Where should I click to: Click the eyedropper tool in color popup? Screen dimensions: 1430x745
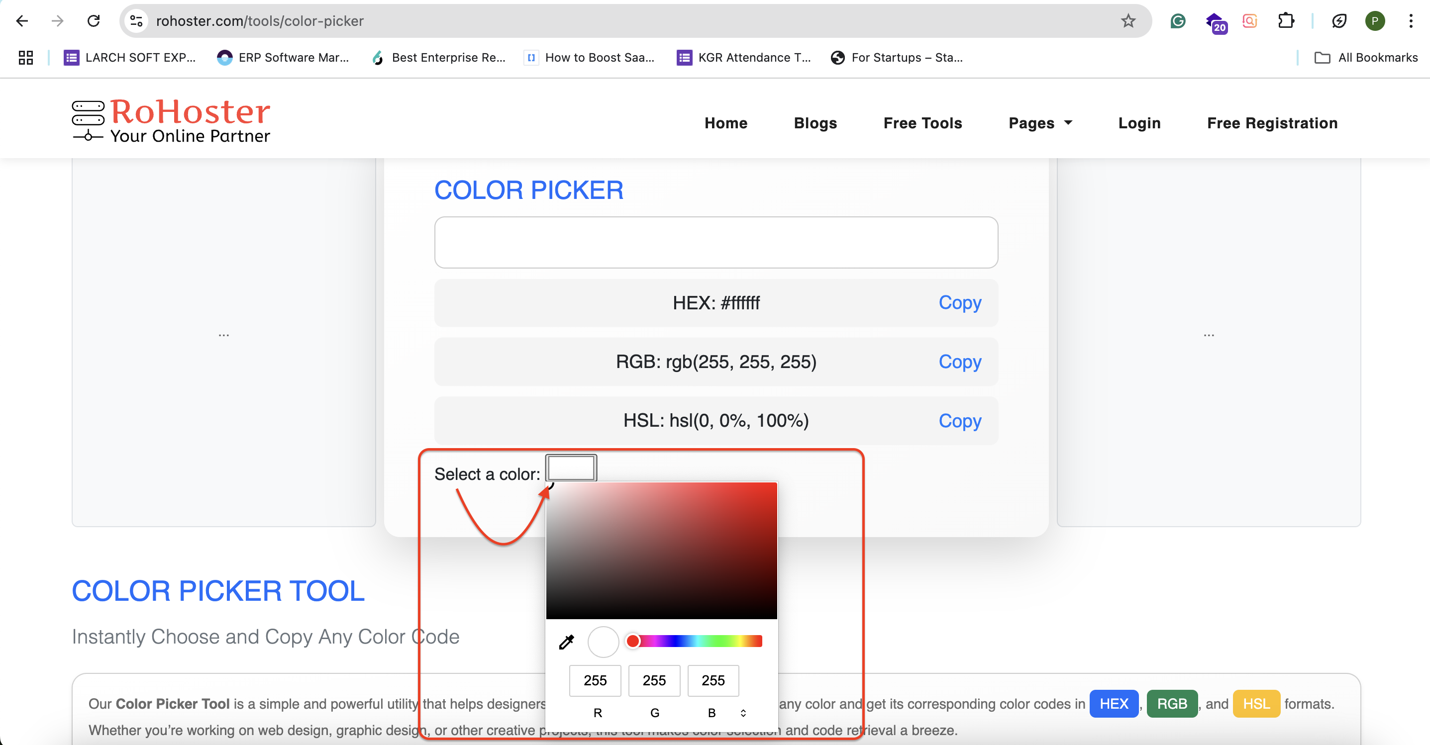click(566, 642)
